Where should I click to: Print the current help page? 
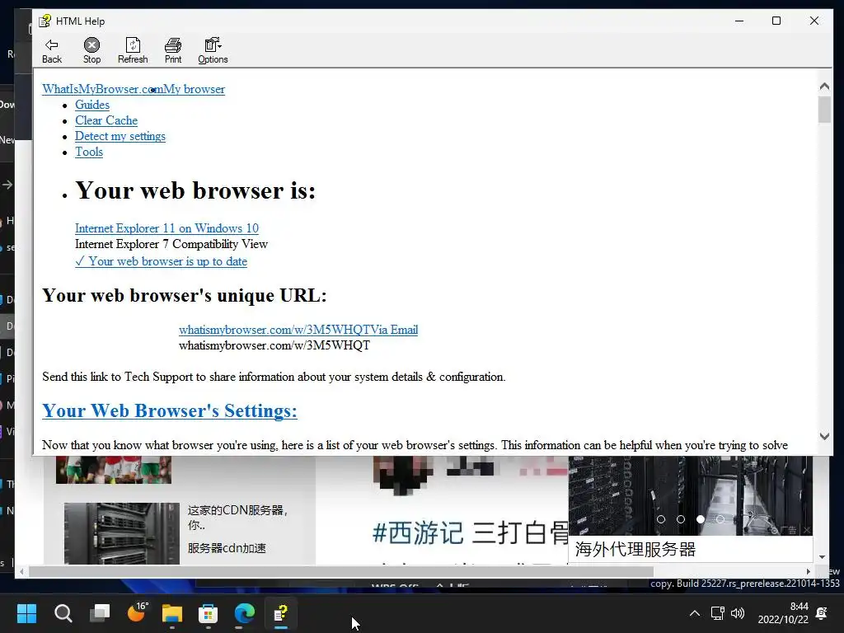tap(173, 51)
